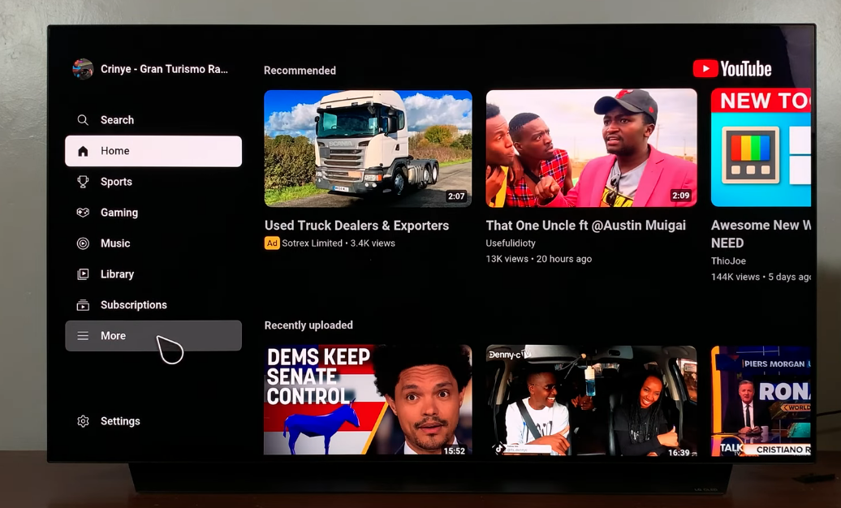
Task: Open the NEW TO thumbnail by ThioJoe
Action: pos(761,148)
